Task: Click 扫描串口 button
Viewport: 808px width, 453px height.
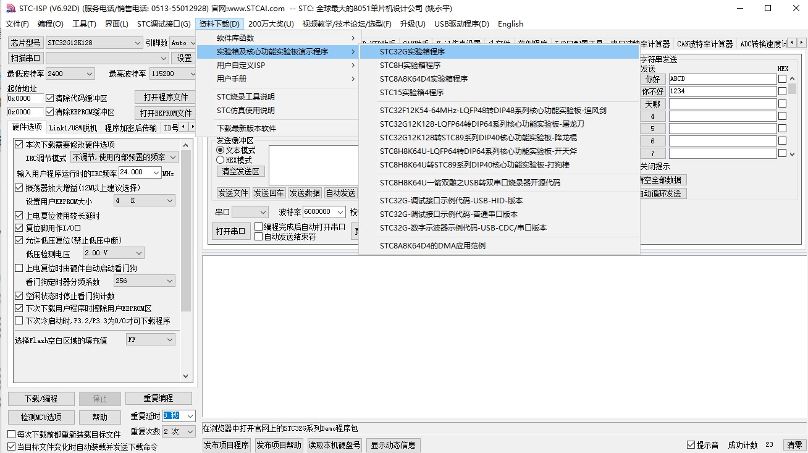Action: 25,58
